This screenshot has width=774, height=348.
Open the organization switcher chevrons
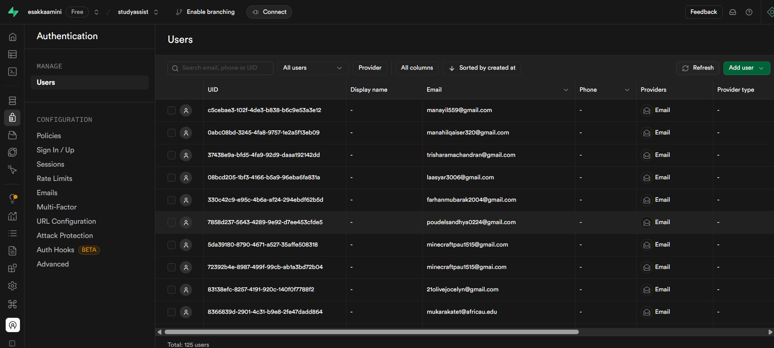coord(97,12)
